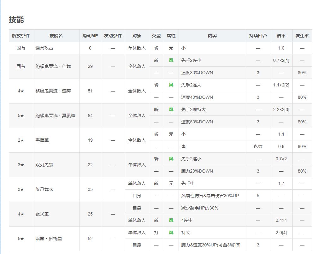Open footnote [2] next to 1.1×2
This screenshot has width=318, height=254.
(x=287, y=85)
